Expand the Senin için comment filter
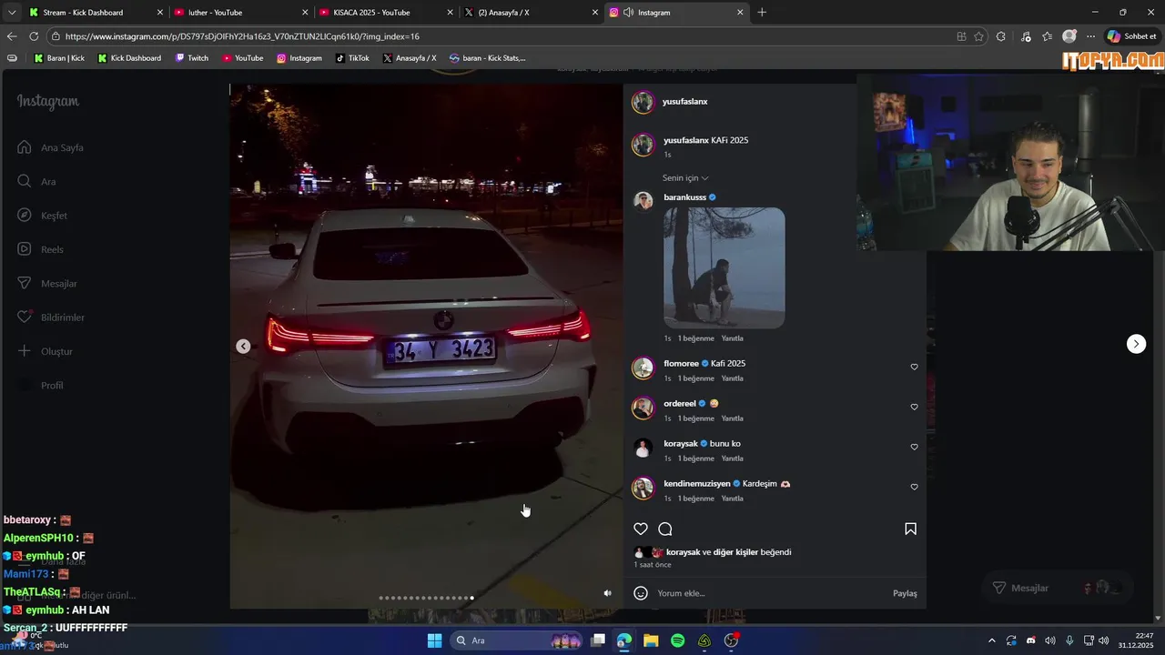This screenshot has width=1165, height=655. pos(685,178)
